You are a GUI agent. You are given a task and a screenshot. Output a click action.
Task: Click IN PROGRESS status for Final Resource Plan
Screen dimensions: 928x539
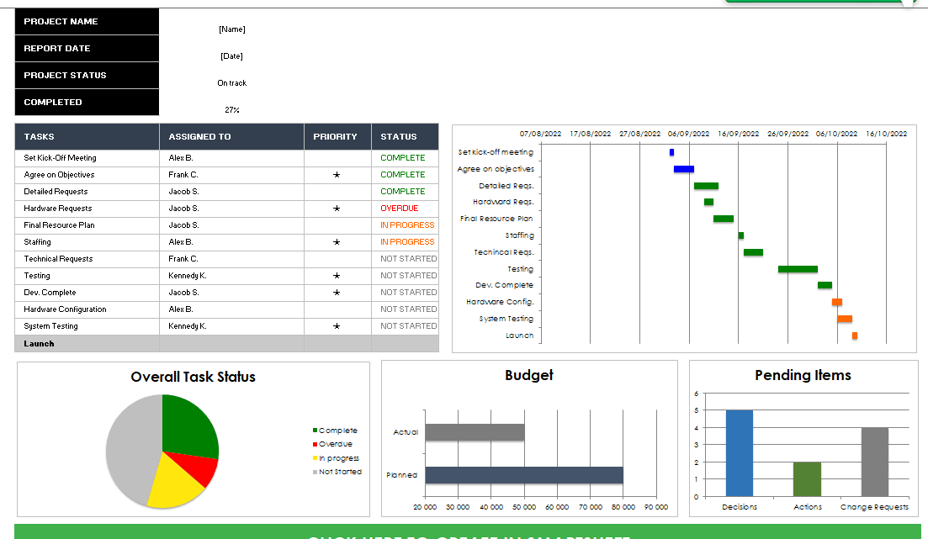pos(407,225)
